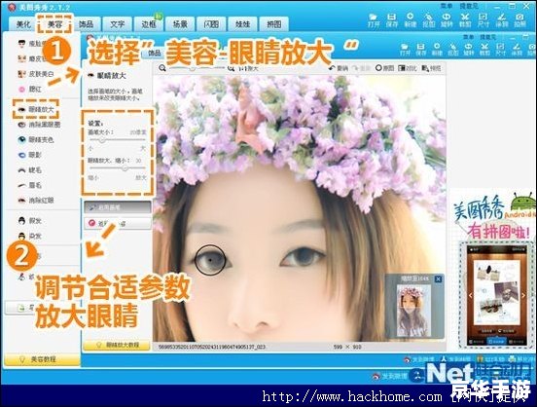Open the 边框 frames tab
This screenshot has width=537, height=407.
tap(149, 24)
